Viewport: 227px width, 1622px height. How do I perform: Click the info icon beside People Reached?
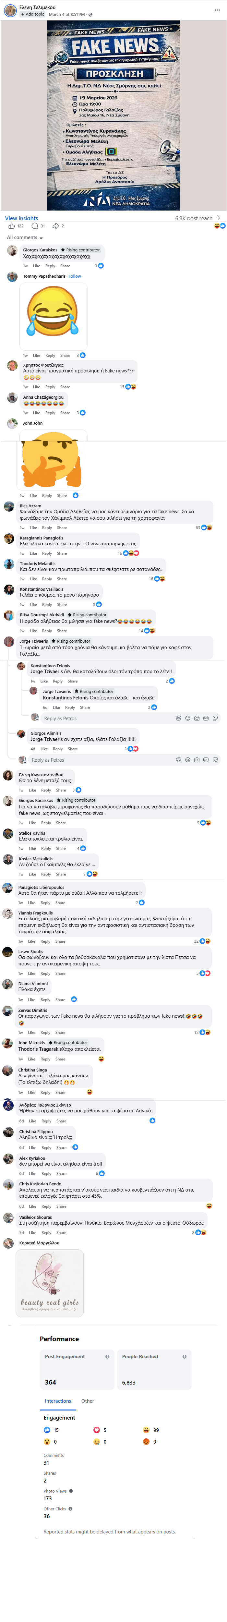pyautogui.click(x=184, y=1356)
